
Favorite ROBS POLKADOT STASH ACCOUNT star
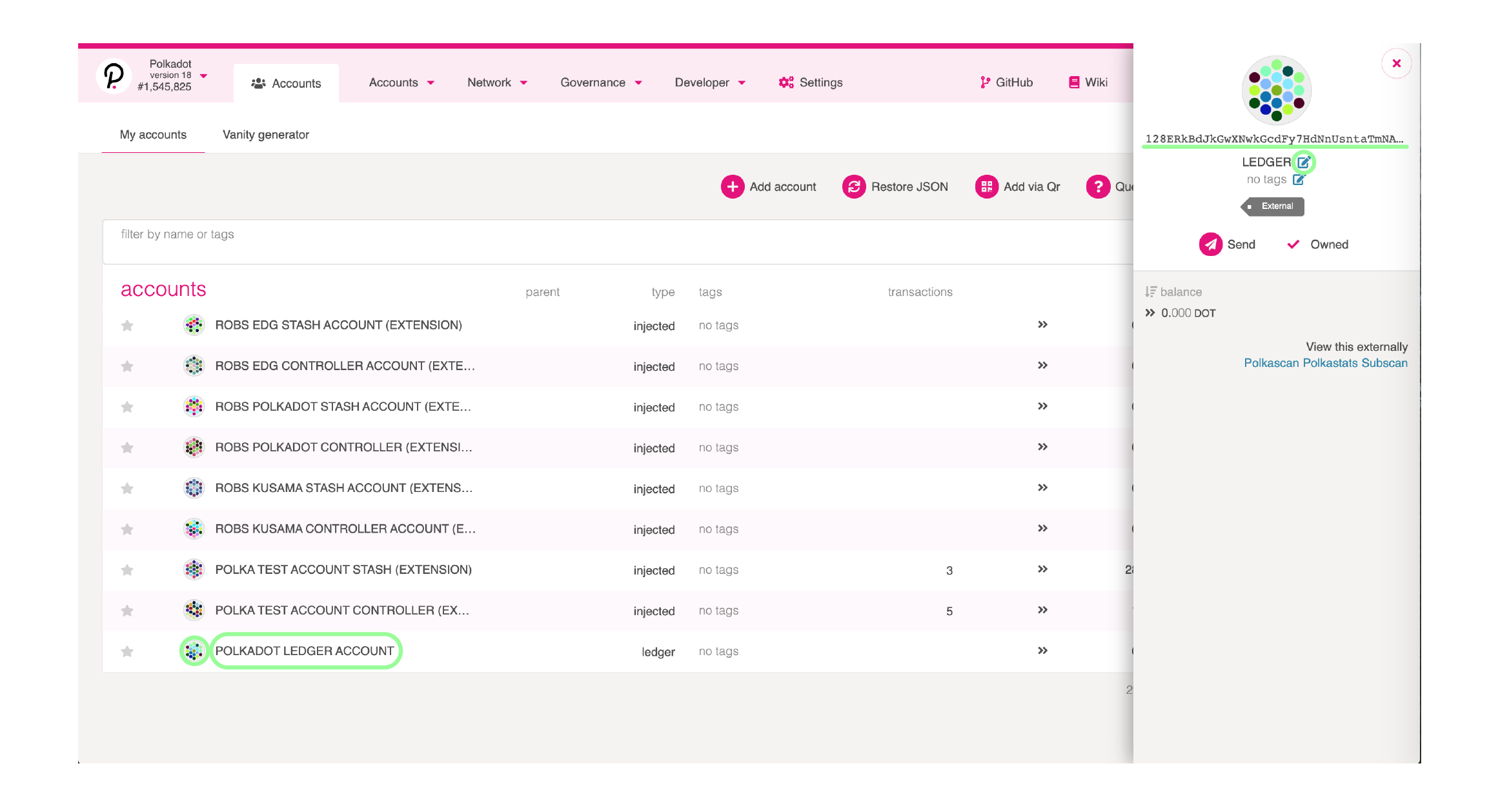pos(127,407)
